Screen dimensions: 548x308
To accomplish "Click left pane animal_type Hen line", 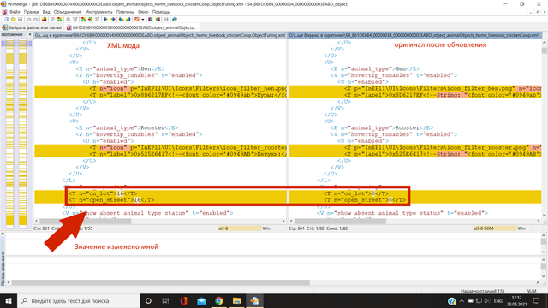I will (x=120, y=68).
